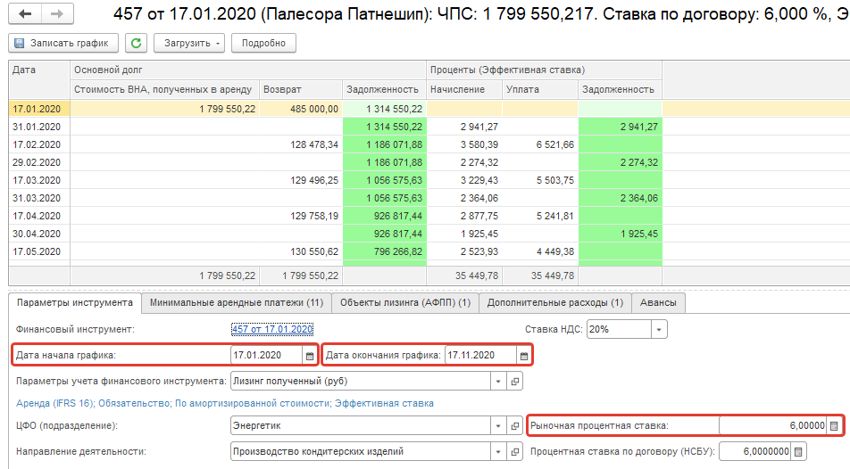Image resolution: width=850 pixels, height=469 pixels.
Task: Select the 17.02.2020 row date cell
Action: click(39, 144)
